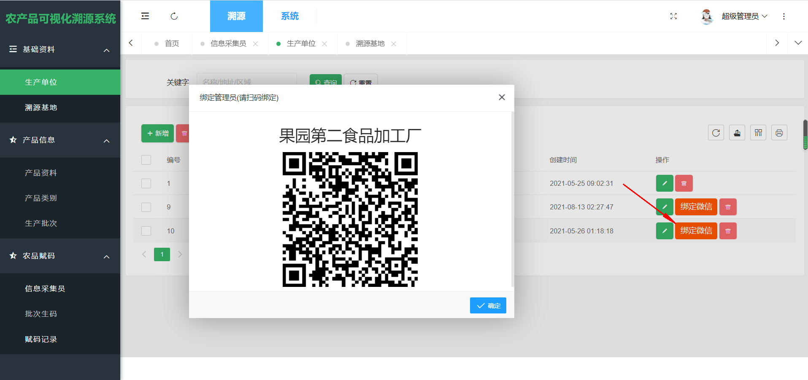
Task: Check the checkbox for row number 10
Action: [146, 231]
